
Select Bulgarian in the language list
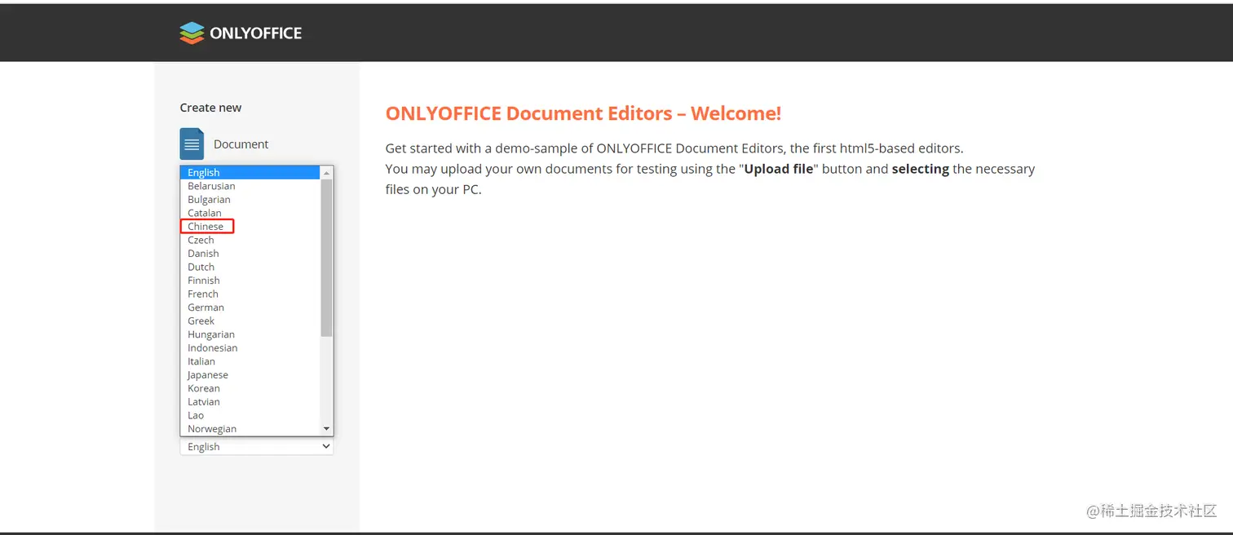click(250, 200)
